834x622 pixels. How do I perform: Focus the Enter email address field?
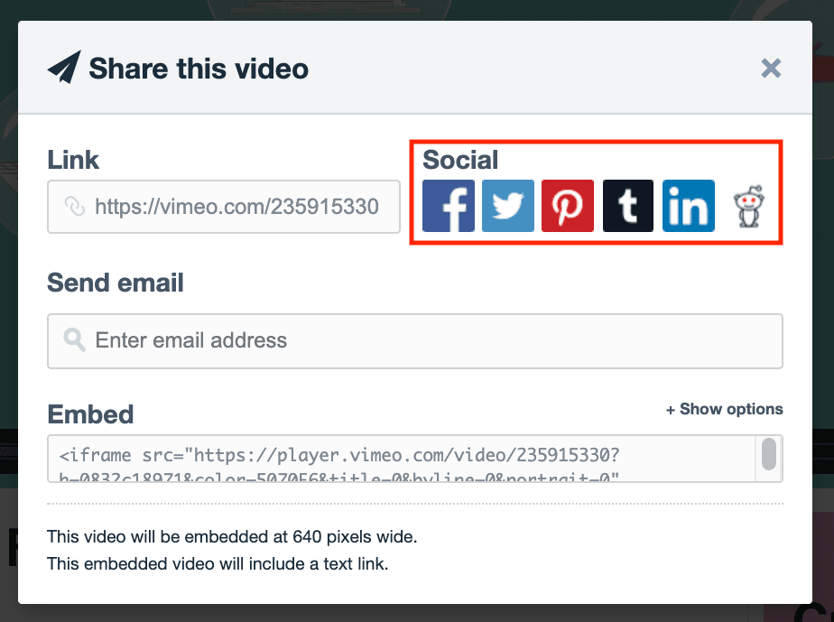tap(415, 341)
